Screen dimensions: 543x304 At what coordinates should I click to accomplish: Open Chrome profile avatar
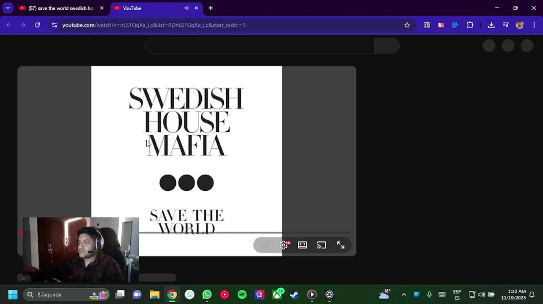pos(520,25)
